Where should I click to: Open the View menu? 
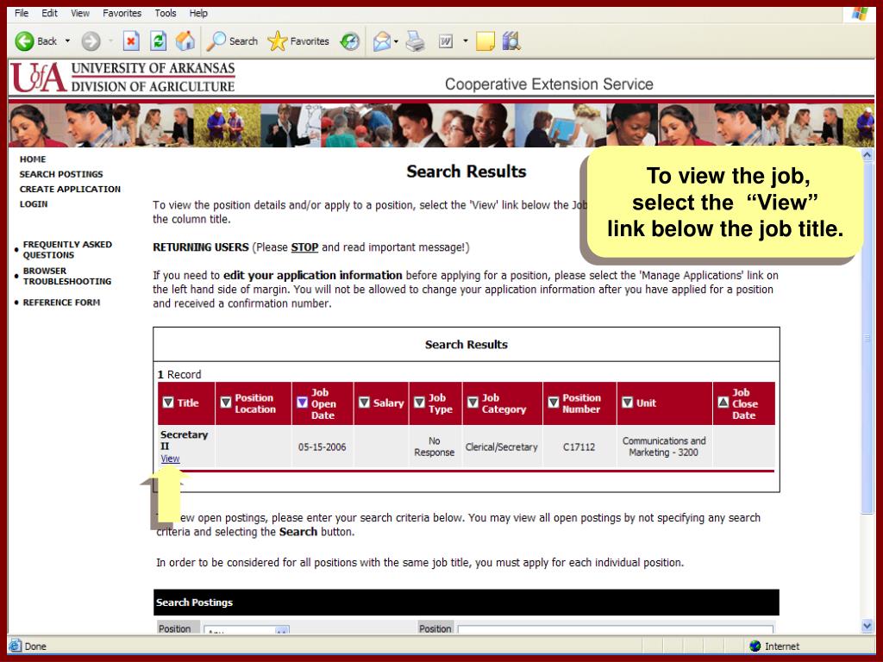tap(80, 13)
